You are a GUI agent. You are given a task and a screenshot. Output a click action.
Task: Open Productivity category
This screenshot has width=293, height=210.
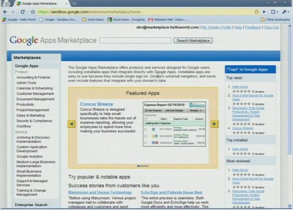click(x=25, y=104)
